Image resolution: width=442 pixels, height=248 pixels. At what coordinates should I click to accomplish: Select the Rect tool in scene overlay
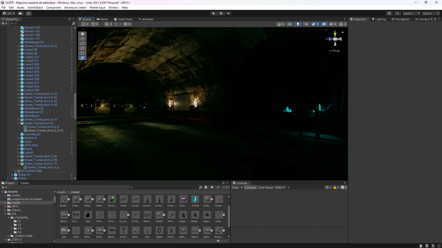83,53
